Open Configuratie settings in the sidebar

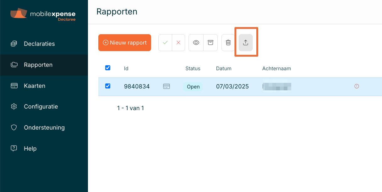[41, 107]
